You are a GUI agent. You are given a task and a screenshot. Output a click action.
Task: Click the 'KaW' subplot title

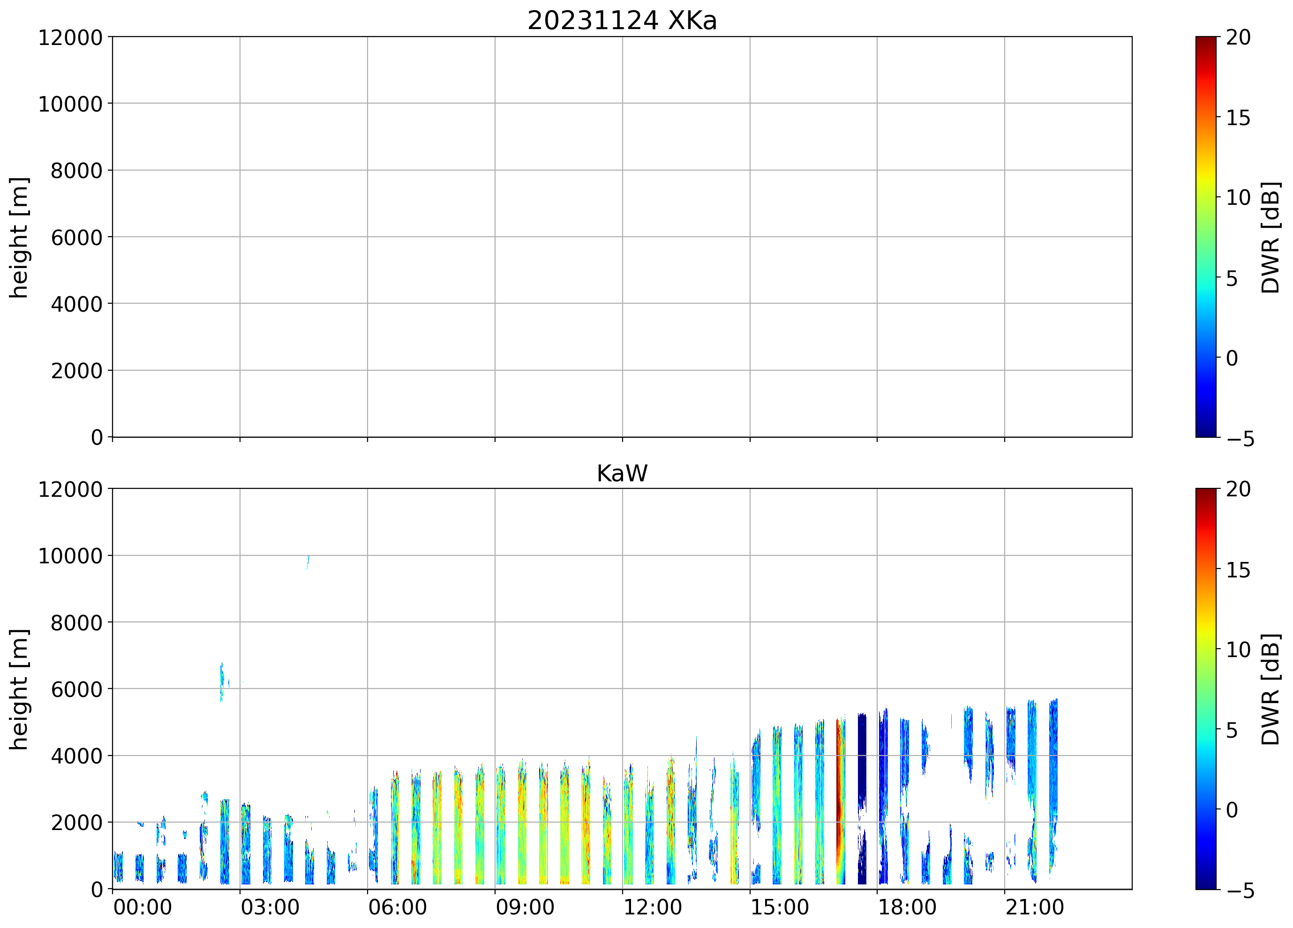pos(622,474)
